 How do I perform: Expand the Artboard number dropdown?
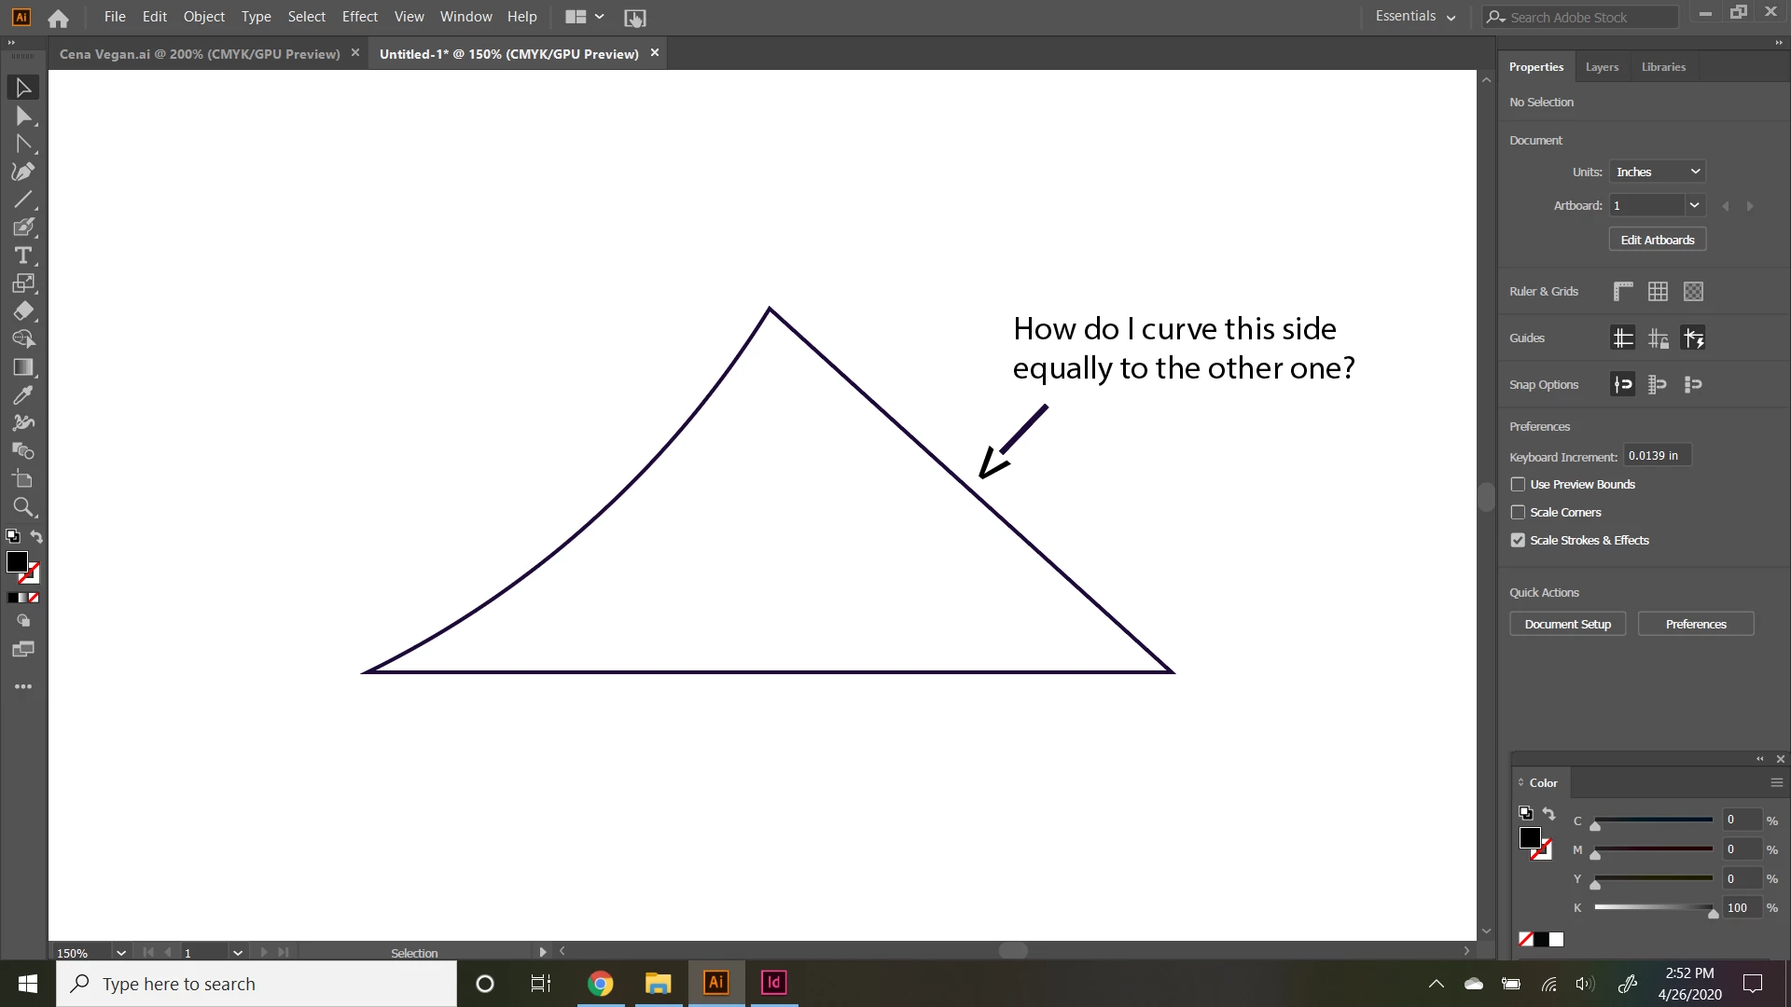pos(1694,205)
